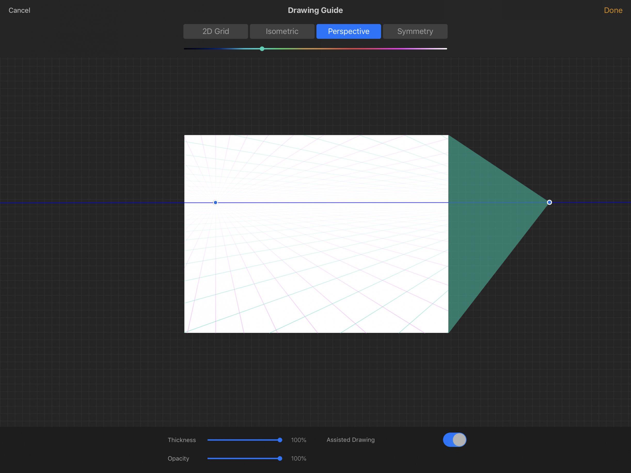631x473 pixels.
Task: Click the Drawing Guide title
Action: pos(315,10)
